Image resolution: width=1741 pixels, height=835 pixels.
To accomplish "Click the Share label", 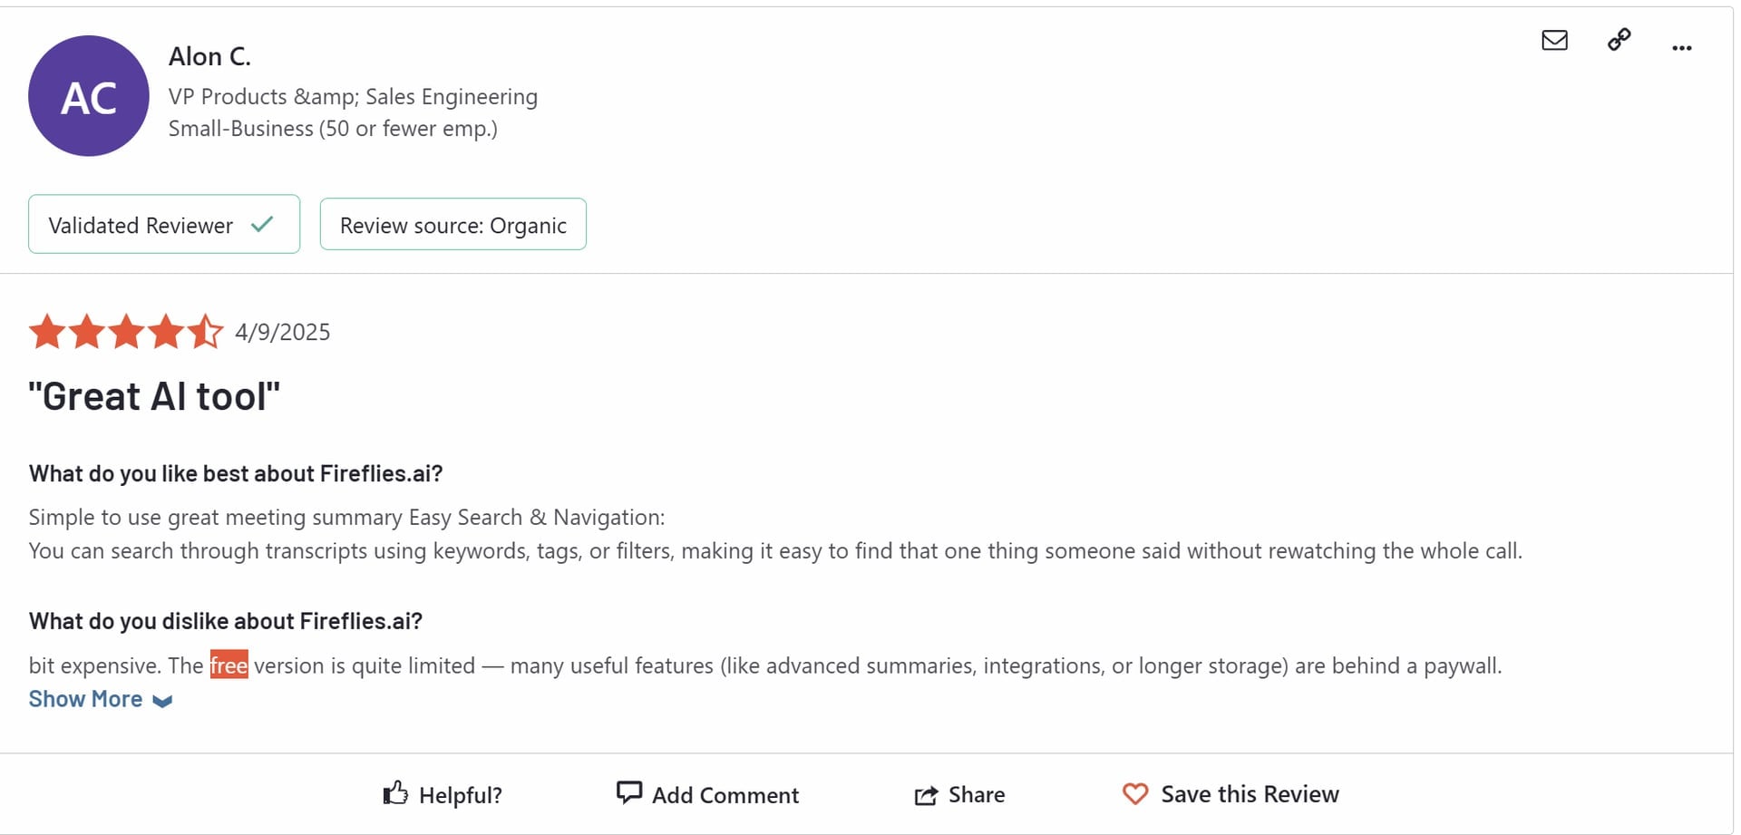I will click(x=977, y=794).
